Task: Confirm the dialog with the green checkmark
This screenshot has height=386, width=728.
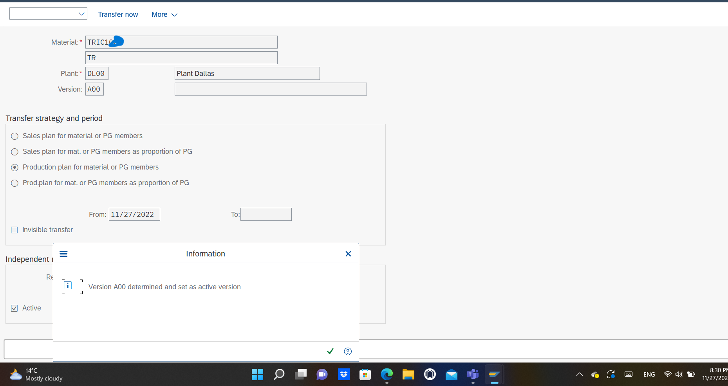Action: click(x=330, y=351)
